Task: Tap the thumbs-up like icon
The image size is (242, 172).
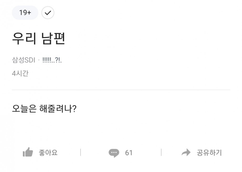Action: 28,152
